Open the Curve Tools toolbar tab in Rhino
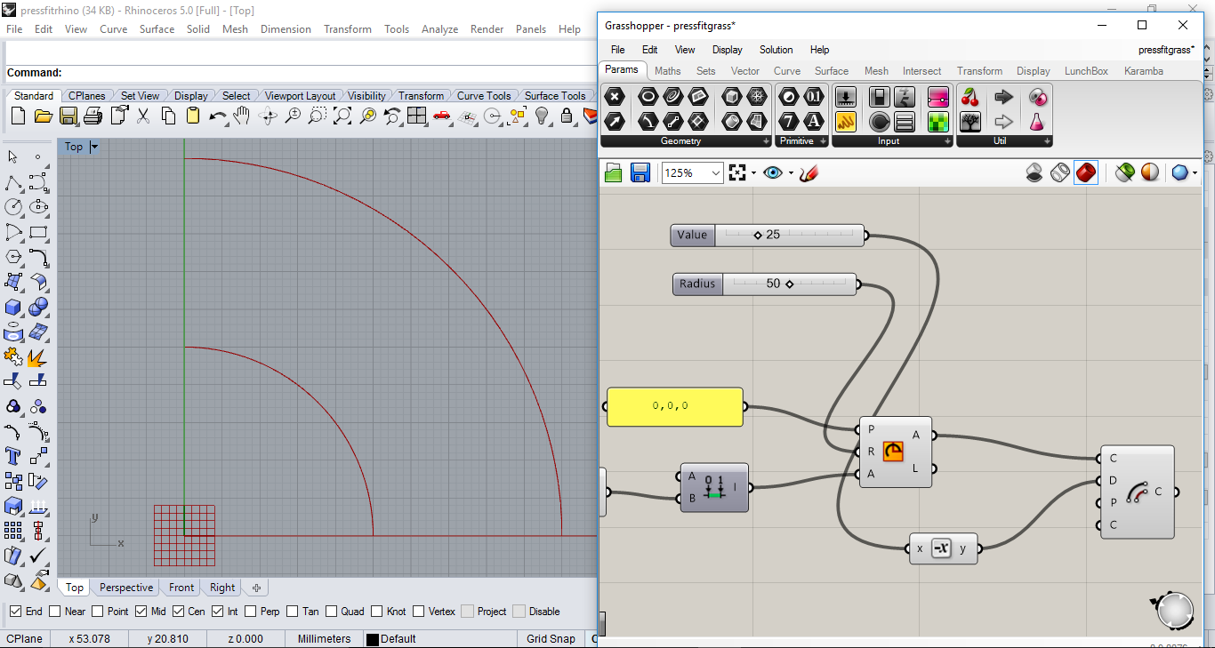Image resolution: width=1215 pixels, height=648 pixels. pyautogui.click(x=484, y=95)
